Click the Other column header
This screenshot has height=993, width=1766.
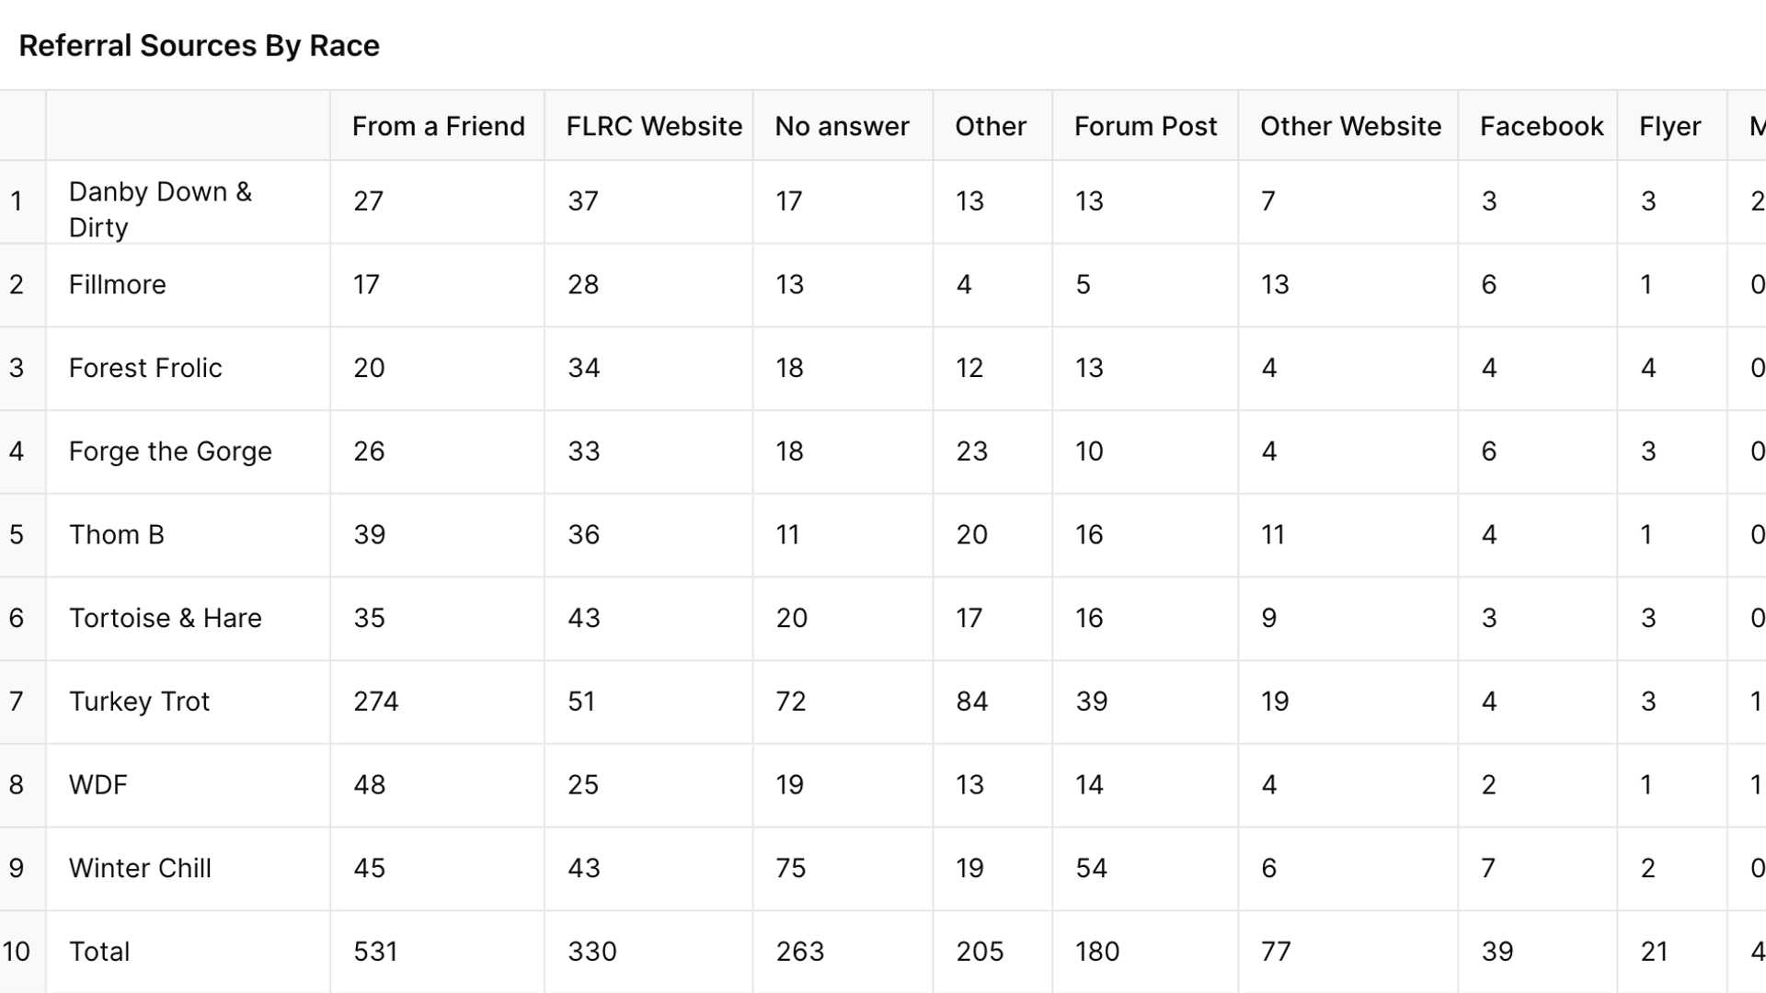pos(991,126)
